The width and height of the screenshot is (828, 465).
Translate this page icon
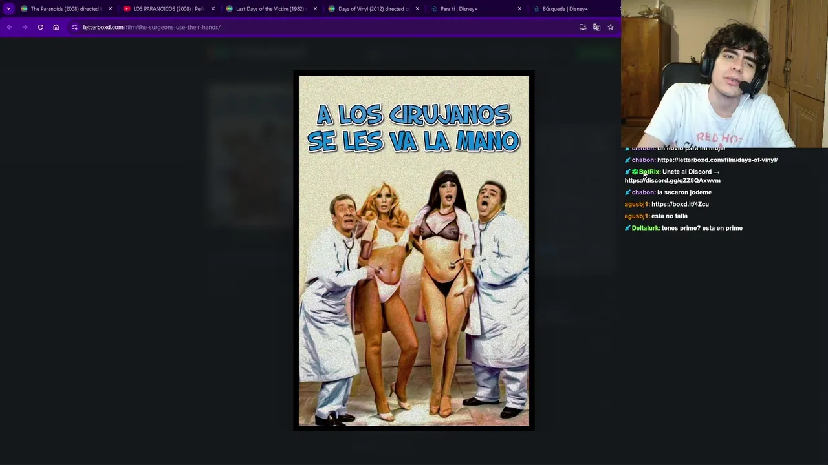tap(596, 27)
